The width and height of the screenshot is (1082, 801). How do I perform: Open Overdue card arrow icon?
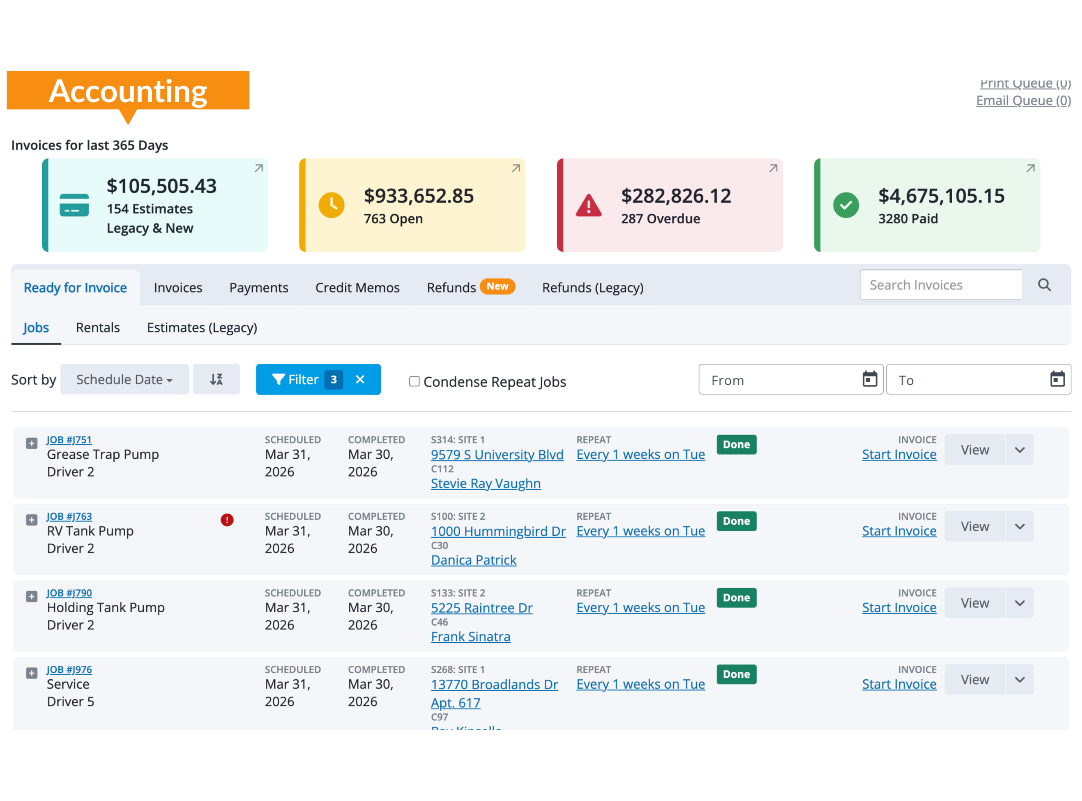[773, 168]
